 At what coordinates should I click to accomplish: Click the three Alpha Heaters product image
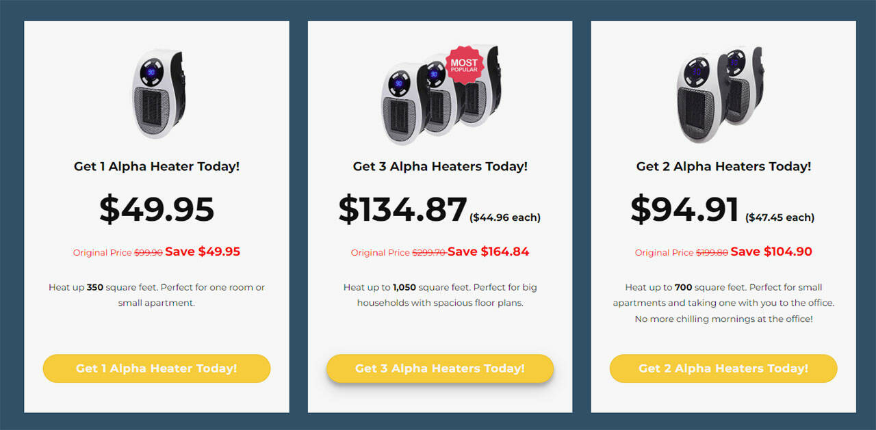point(440,94)
